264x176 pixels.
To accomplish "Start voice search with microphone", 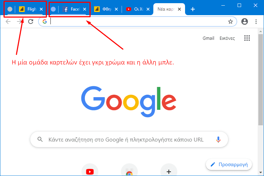I will pos(218,139).
